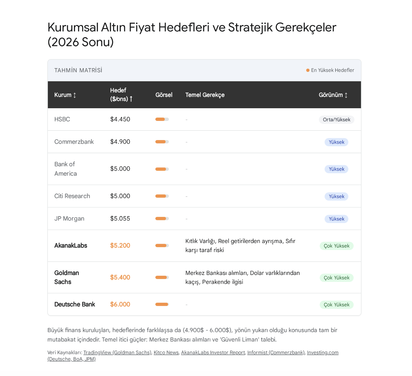Viewport: 412px width, 376px height.
Task: Open TradingView (Goldman Sachs) source link
Action: pyautogui.click(x=117, y=353)
